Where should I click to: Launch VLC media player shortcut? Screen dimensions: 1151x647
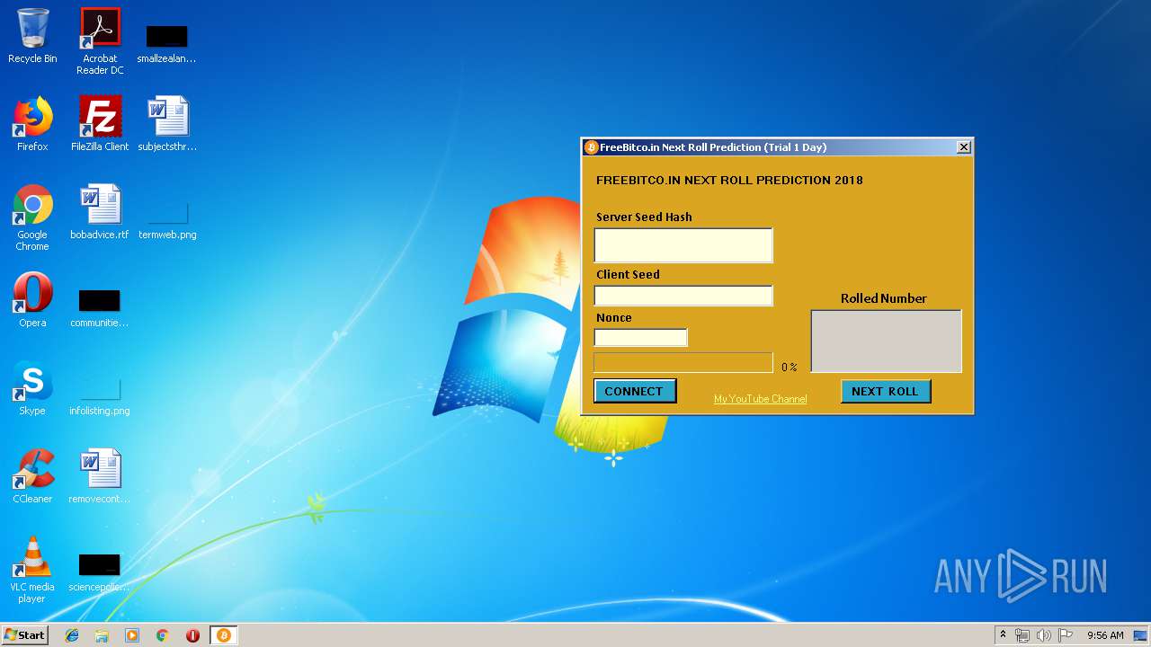coord(32,570)
